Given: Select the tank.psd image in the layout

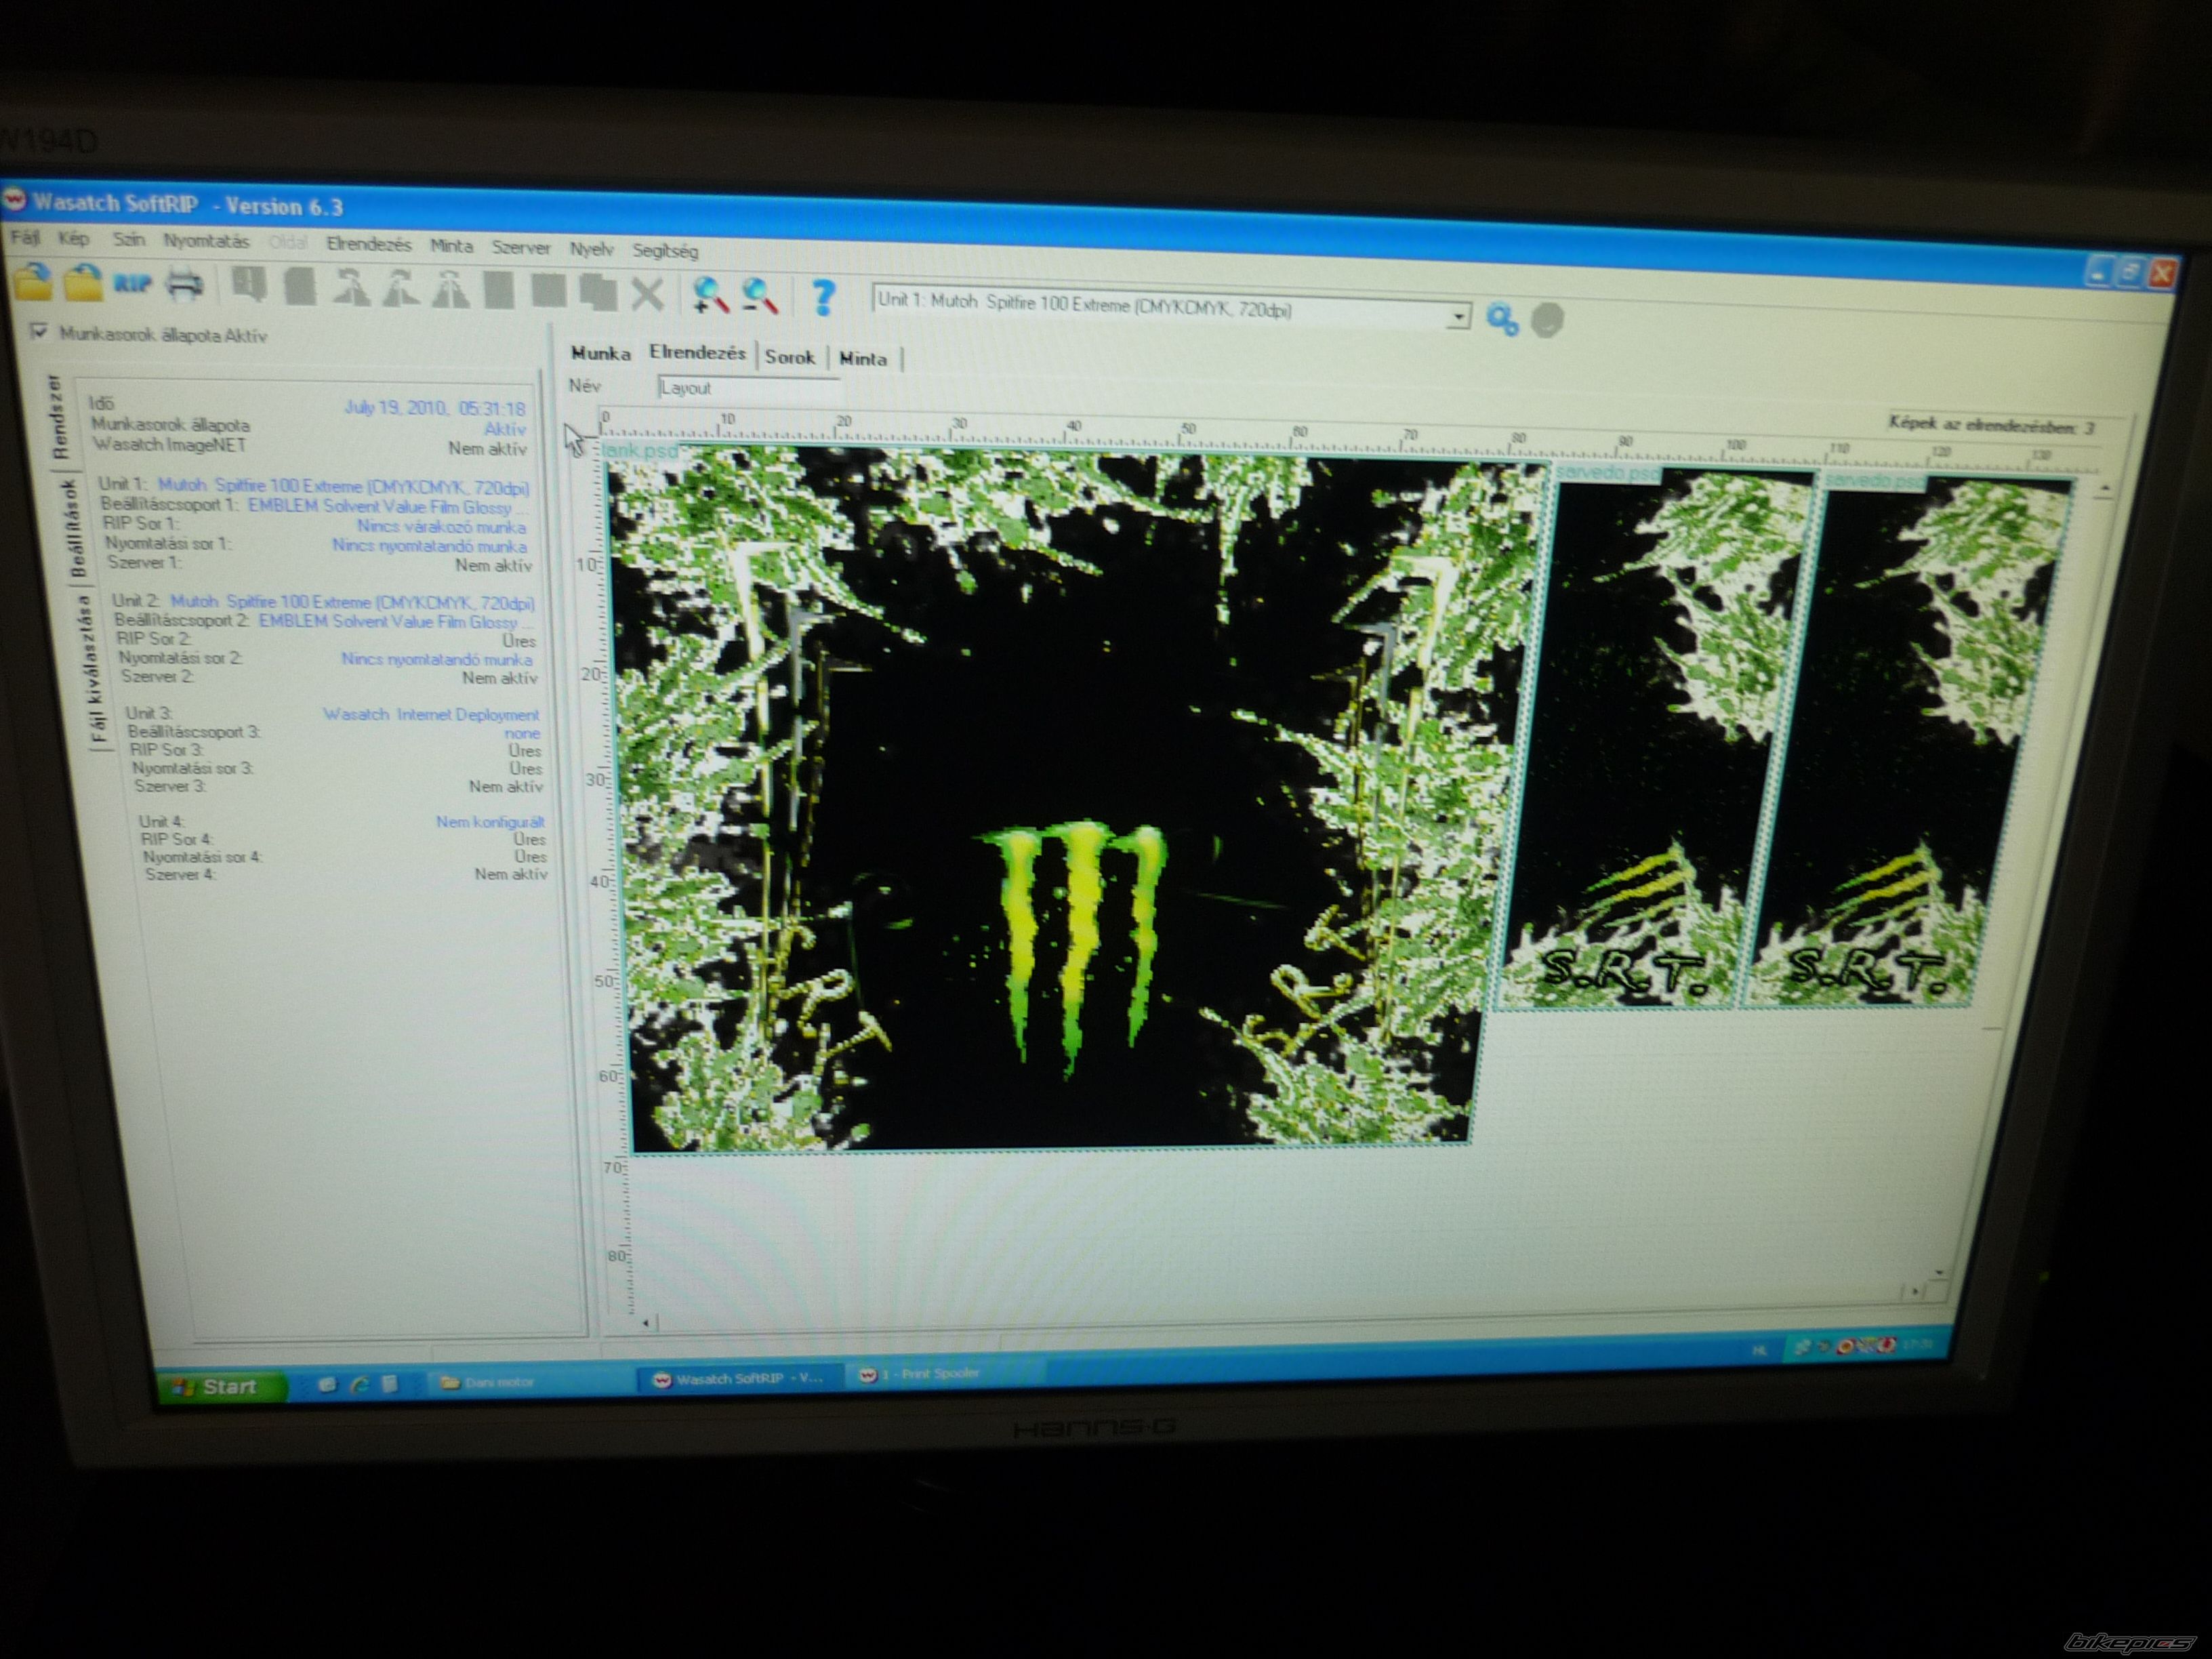Looking at the screenshot, I should coord(1070,800).
